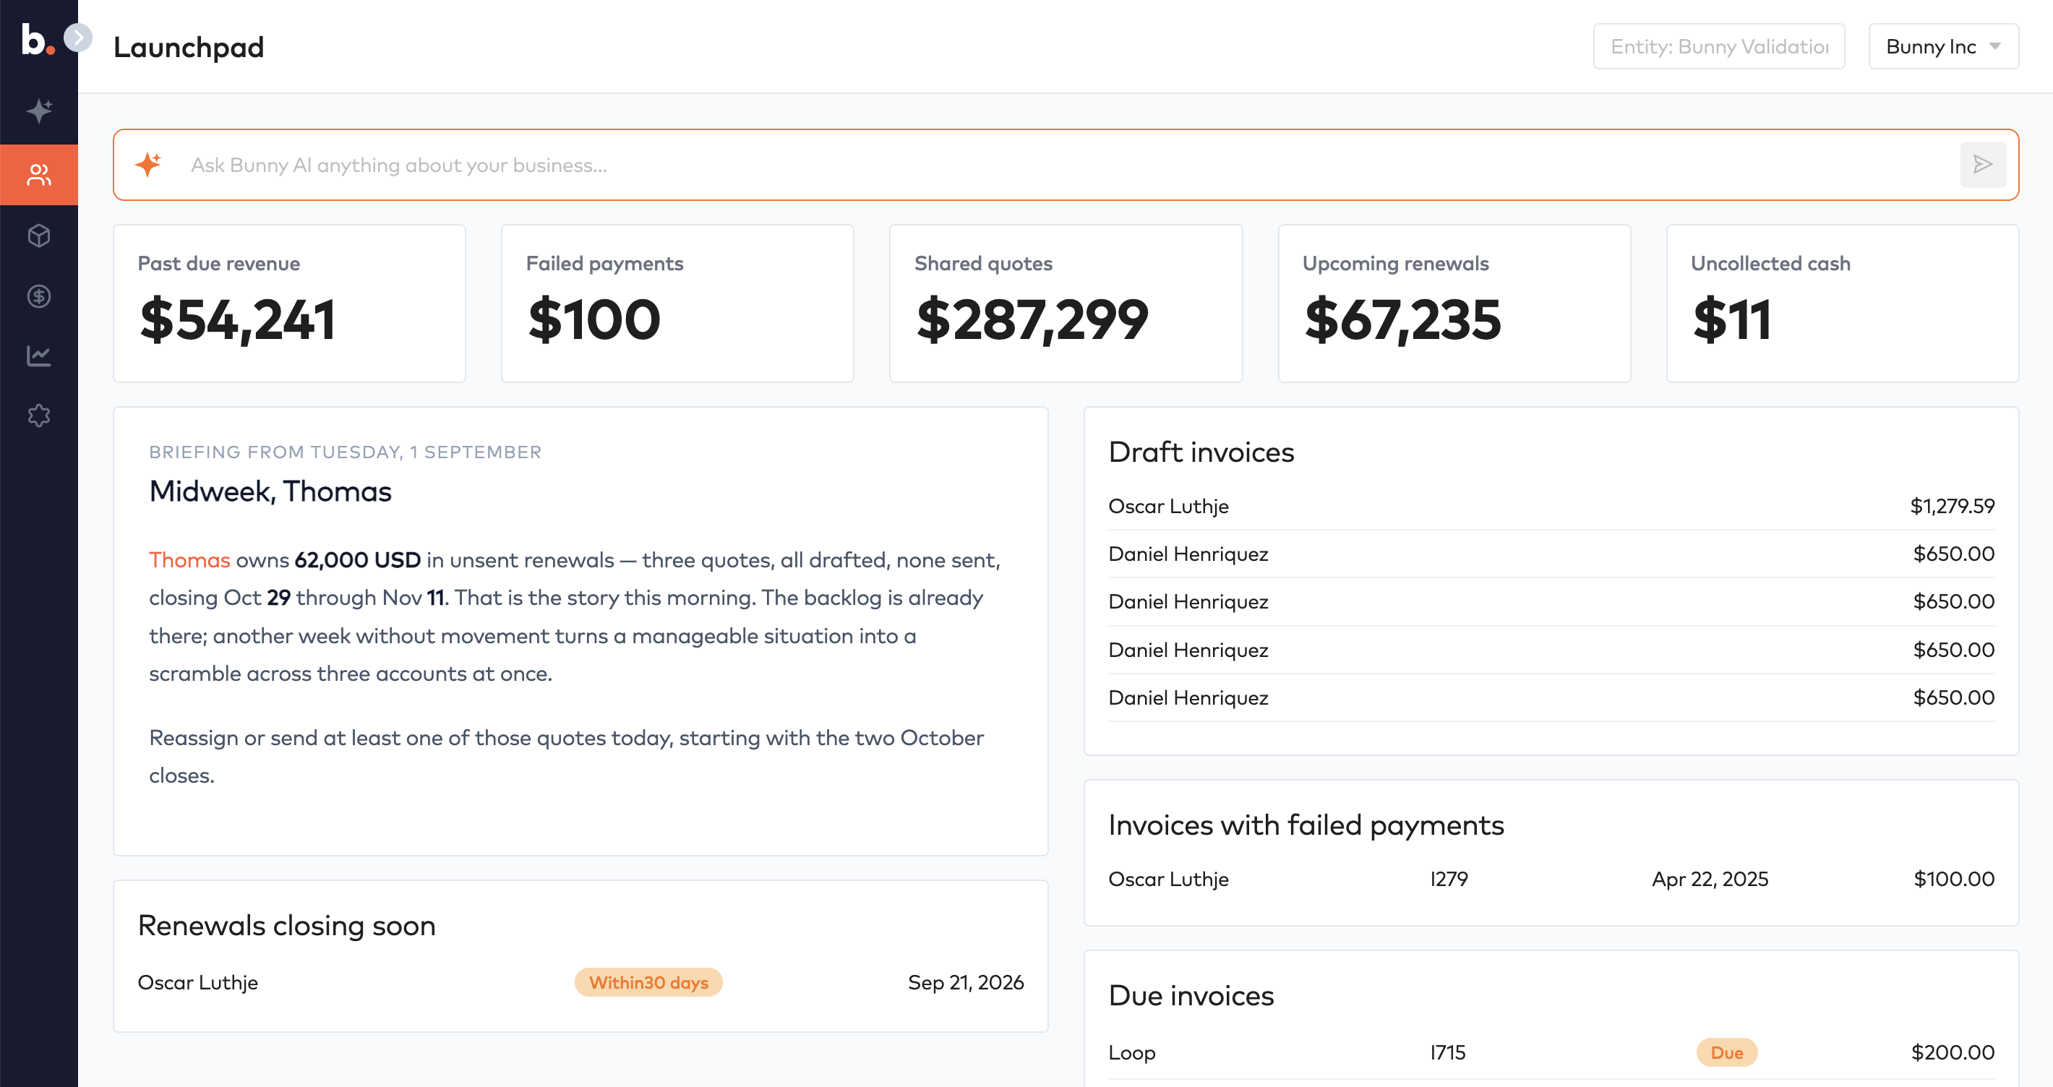Click the Entity: Bunny Validation field
The width and height of the screenshot is (2053, 1087).
pyautogui.click(x=1719, y=46)
